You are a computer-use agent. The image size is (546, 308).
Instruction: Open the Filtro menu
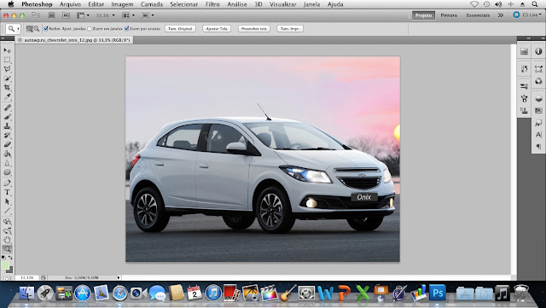[212, 4]
